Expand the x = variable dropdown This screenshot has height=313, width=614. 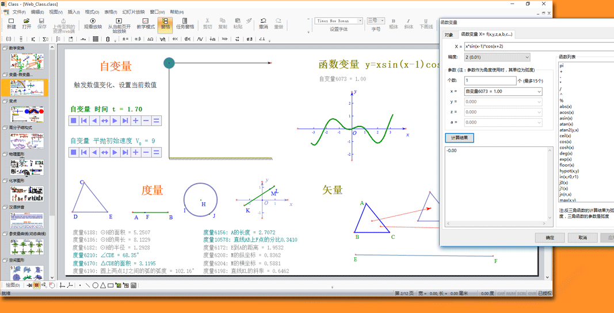click(x=539, y=91)
